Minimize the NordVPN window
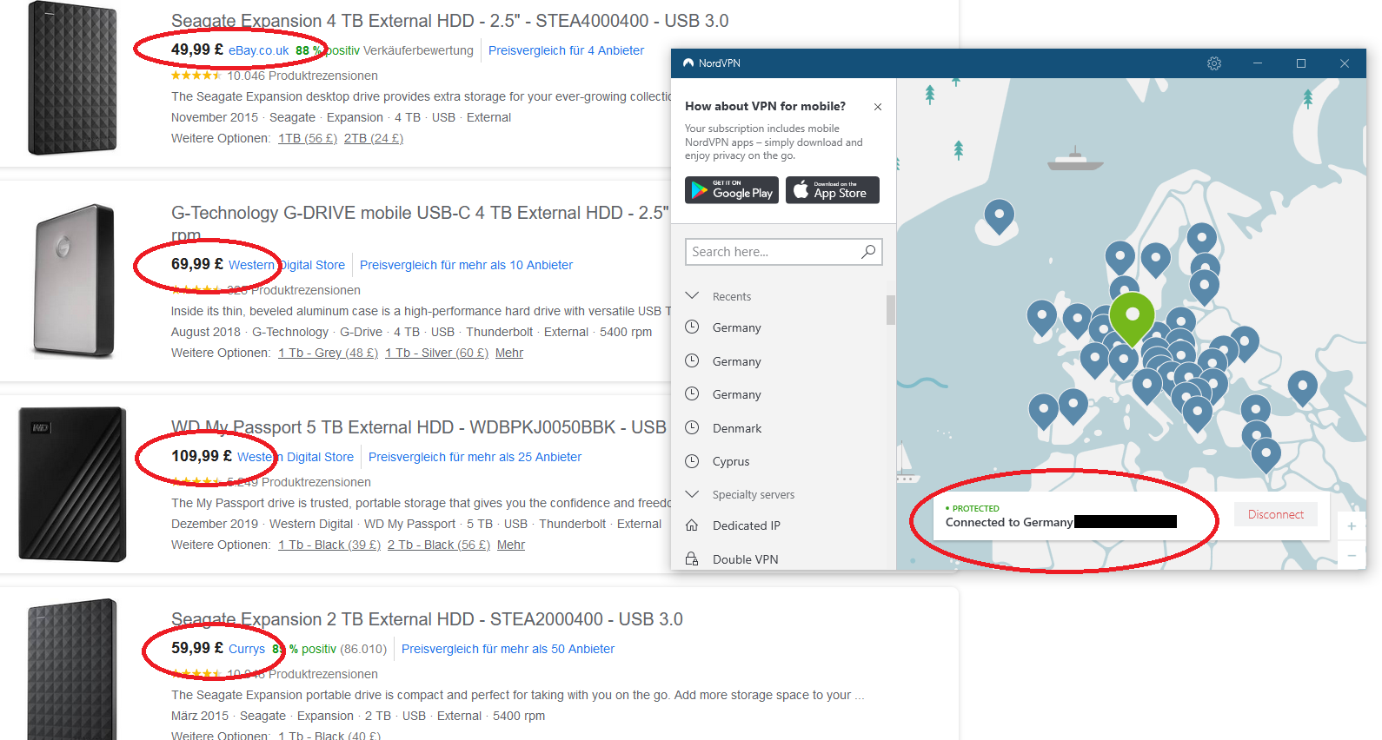This screenshot has width=1382, height=740. pos(1258,63)
